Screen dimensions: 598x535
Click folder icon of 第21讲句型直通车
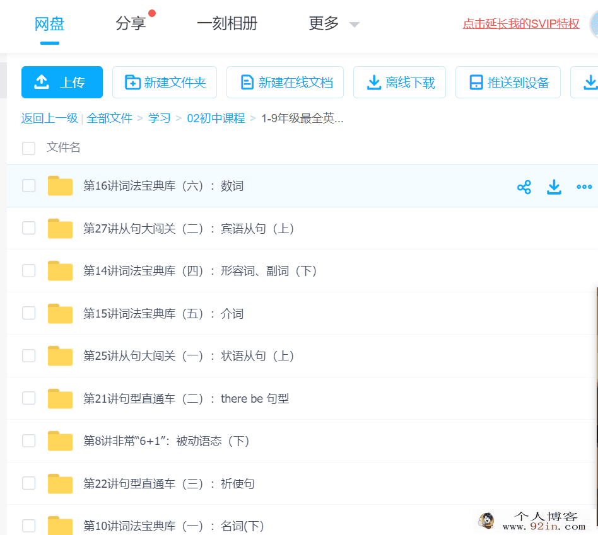point(61,398)
